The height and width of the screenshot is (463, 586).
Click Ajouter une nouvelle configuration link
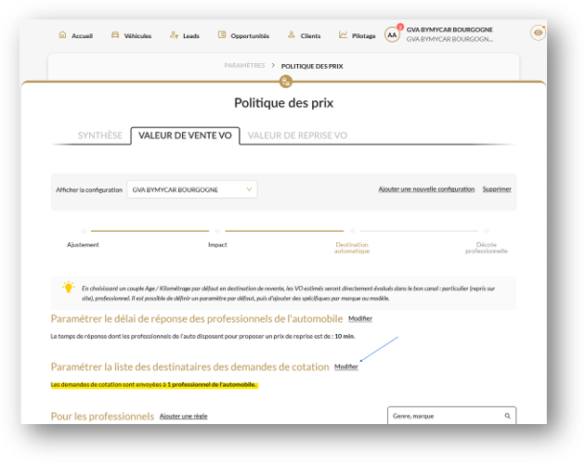[426, 189]
